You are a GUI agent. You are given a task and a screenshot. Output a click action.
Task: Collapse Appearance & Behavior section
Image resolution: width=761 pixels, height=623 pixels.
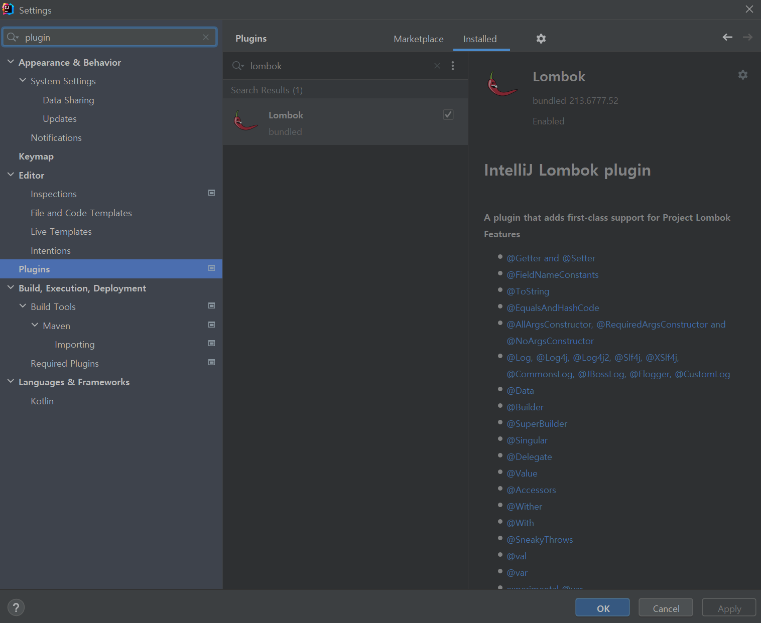[11, 62]
